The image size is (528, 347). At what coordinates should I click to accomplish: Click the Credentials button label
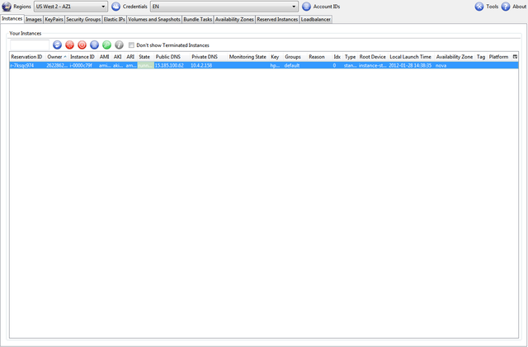(x=134, y=7)
